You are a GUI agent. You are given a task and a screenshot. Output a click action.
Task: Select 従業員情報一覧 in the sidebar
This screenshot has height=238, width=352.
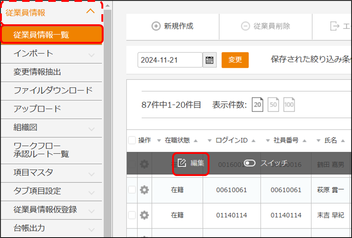[x=41, y=35]
